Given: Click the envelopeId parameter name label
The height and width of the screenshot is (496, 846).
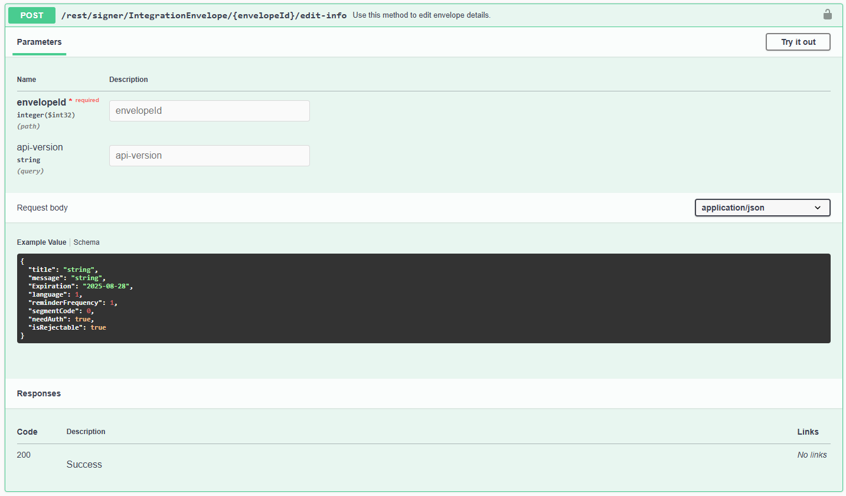Looking at the screenshot, I should [41, 103].
